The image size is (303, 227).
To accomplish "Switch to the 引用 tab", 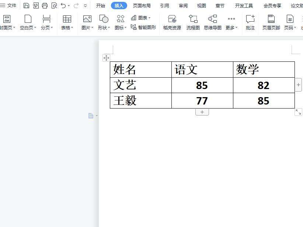I will tap(164, 6).
